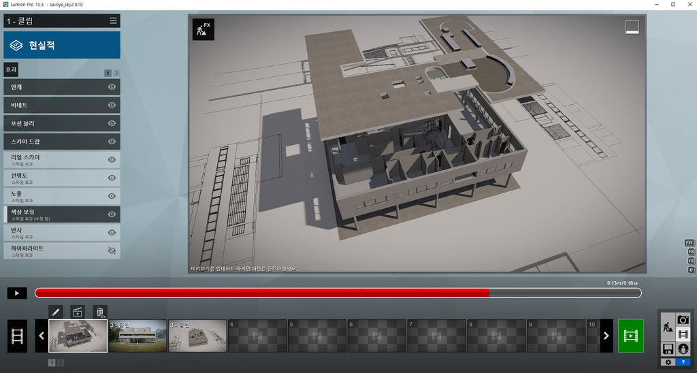Go to next clips with right arrow
Screen dimensions: 697x373
click(x=606, y=336)
